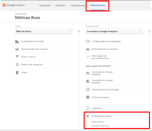Click the Google Analytics logo icon

coord(4,5)
